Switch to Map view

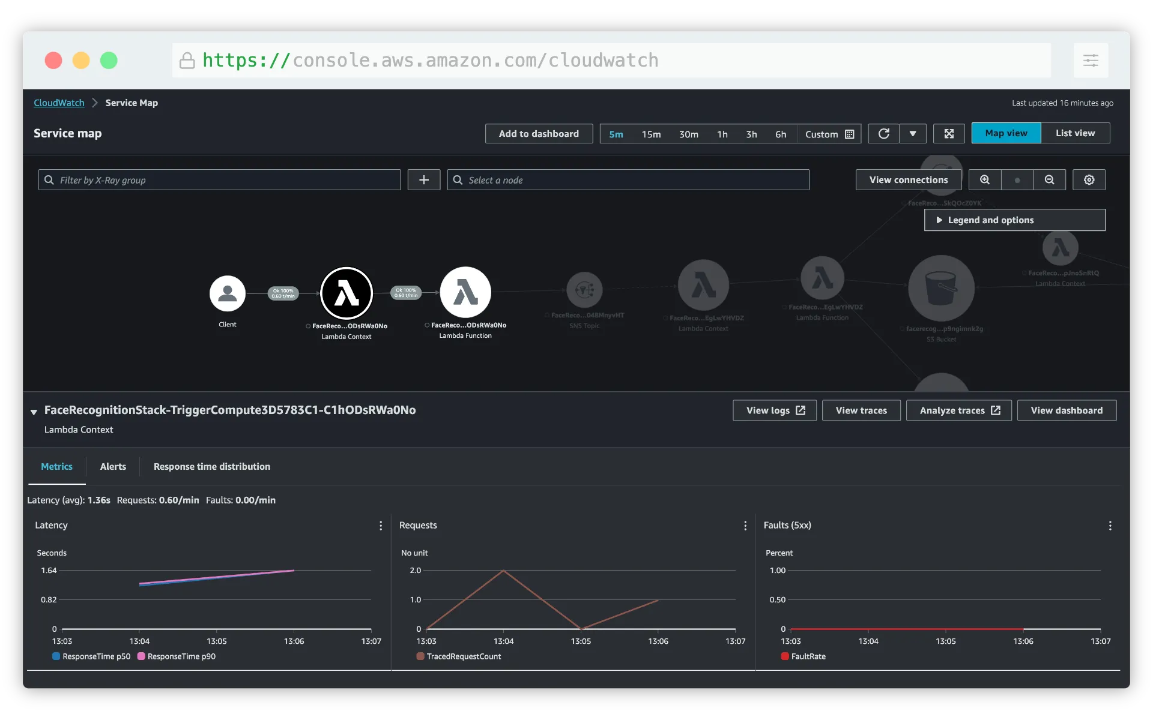tap(1006, 133)
